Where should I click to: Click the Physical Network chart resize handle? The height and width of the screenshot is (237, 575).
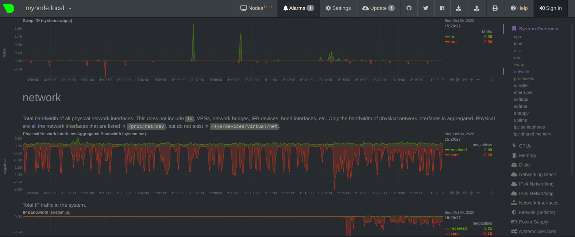492,193
